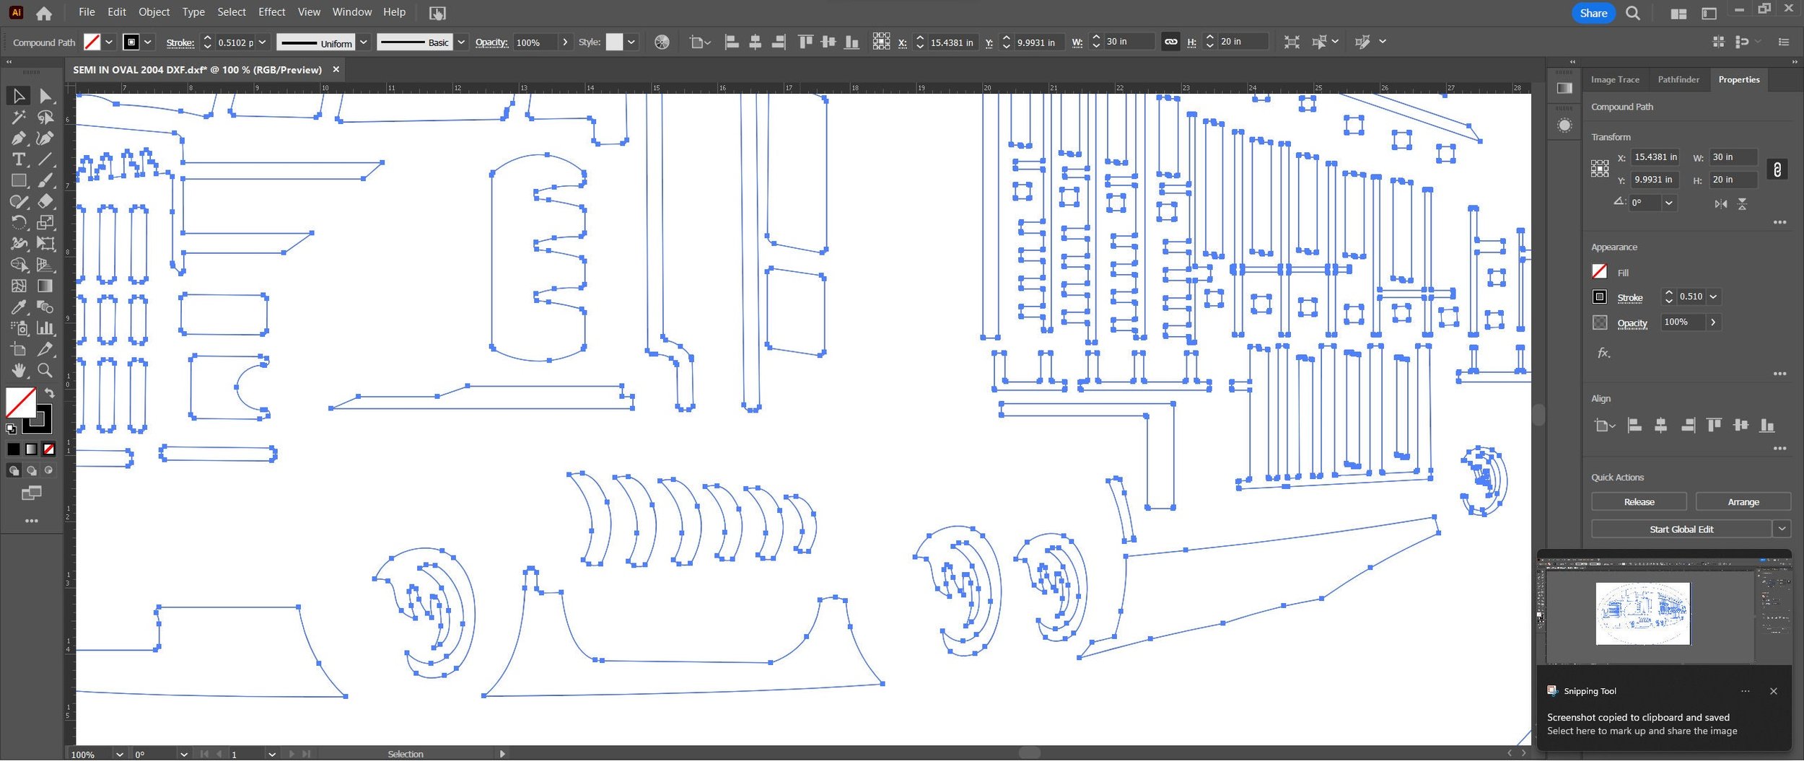The image size is (1804, 761).
Task: Enable Draw Inside mode
Action: (48, 470)
